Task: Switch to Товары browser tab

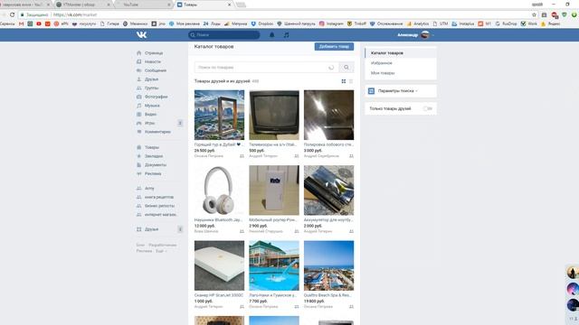Action: point(204,5)
